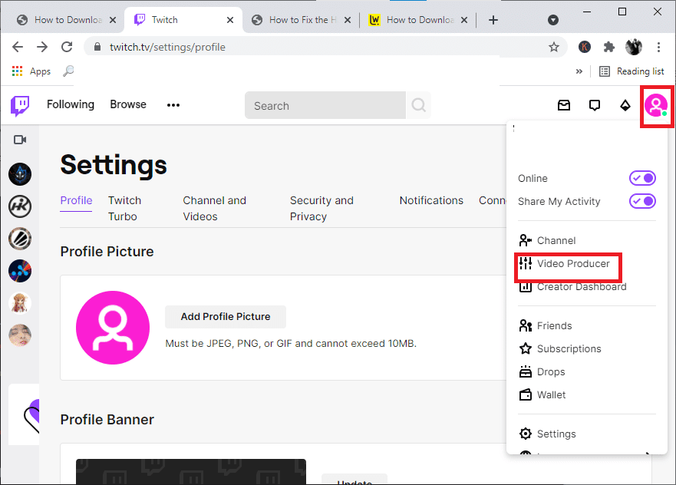Open a new browser tab
676x485 pixels.
tap(493, 20)
